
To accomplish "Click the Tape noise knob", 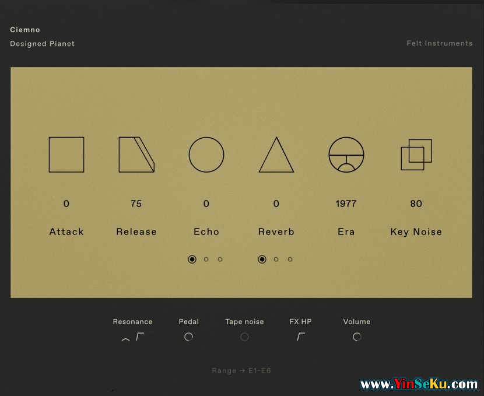I will [x=245, y=337].
